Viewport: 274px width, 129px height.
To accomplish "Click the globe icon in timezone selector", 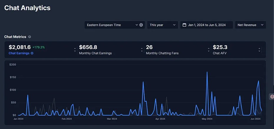I will 141,25.
